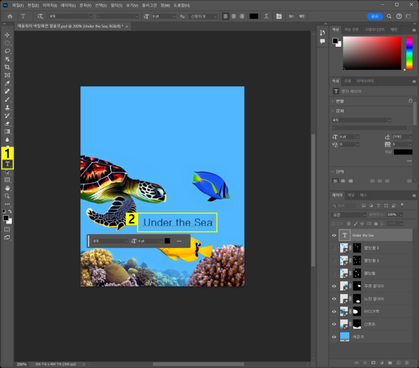This screenshot has width=419, height=368.
Task: Open the layer blend mode dropdown
Action: pos(349,215)
